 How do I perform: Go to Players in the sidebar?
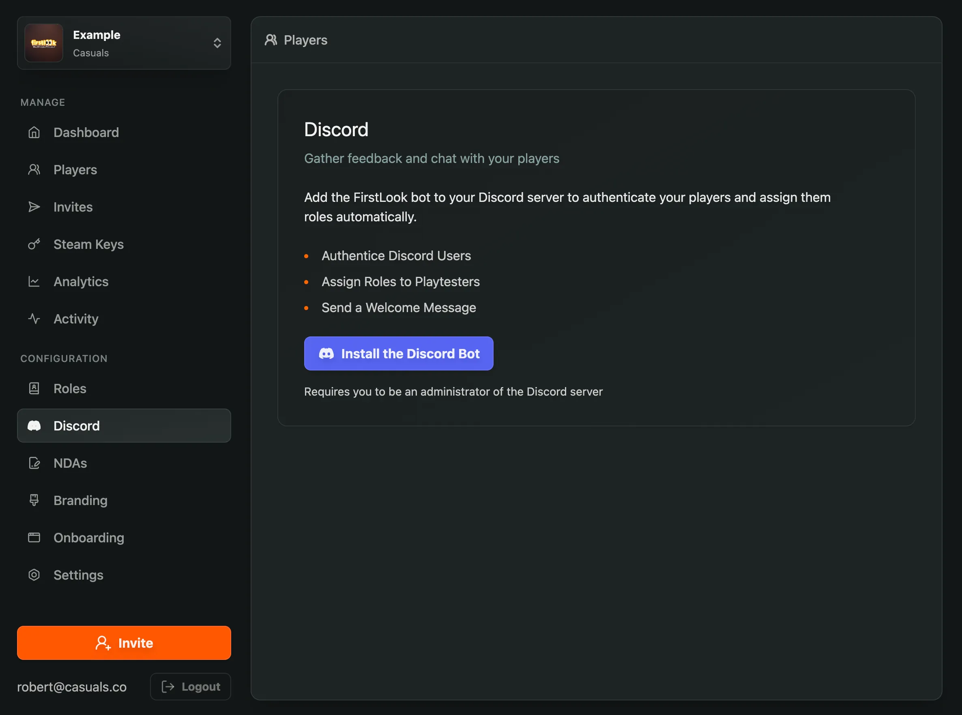pyautogui.click(x=124, y=170)
